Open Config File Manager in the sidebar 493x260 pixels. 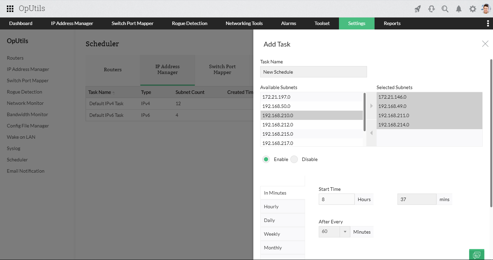point(28,126)
